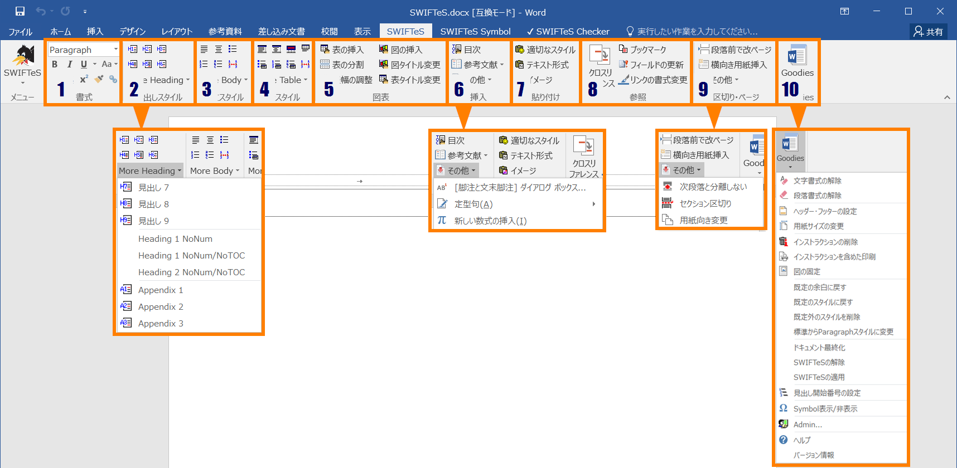Expand the More Heading dropdown
This screenshot has width=957, height=468.
(150, 170)
